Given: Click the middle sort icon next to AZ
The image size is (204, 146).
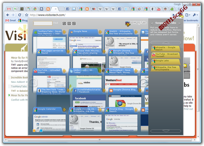Looking at the screenshot, I should (69, 24).
